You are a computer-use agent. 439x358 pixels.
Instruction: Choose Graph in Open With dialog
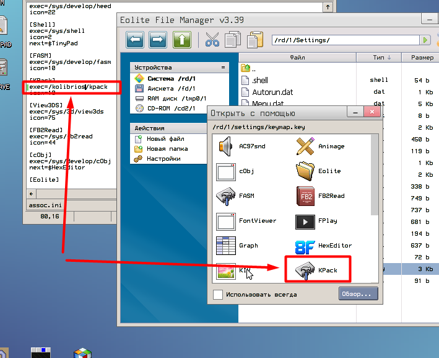(x=237, y=246)
